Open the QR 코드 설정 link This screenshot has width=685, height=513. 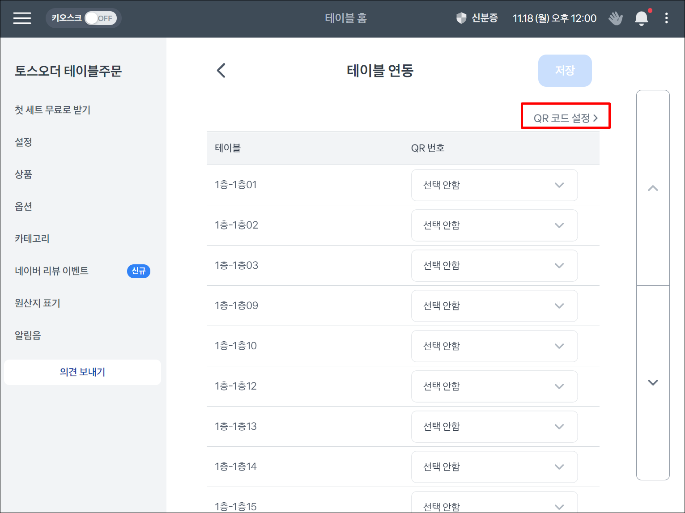click(x=566, y=118)
